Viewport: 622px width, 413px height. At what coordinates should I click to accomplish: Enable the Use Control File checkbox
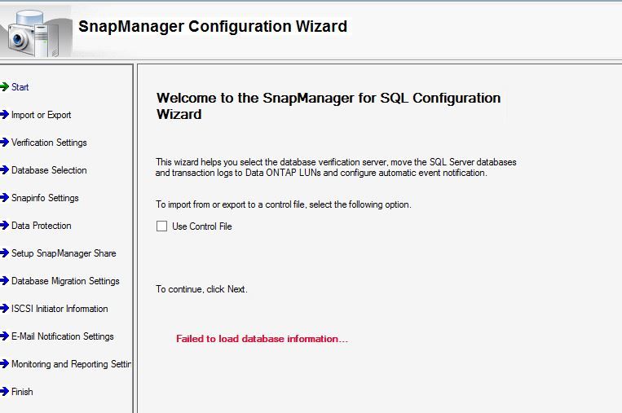[161, 226]
